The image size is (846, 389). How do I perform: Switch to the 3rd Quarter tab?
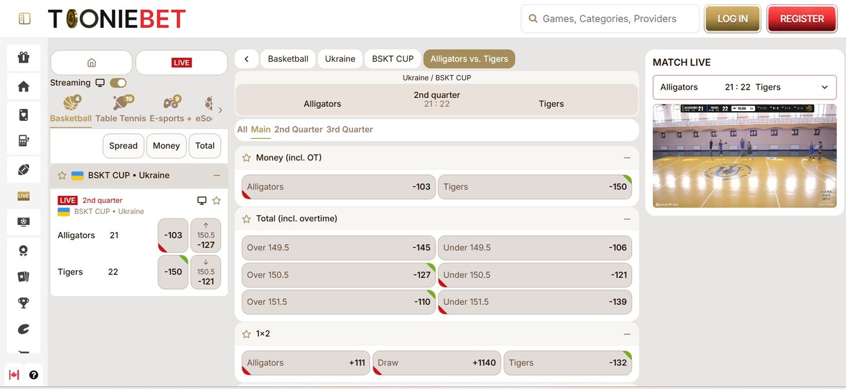[349, 129]
